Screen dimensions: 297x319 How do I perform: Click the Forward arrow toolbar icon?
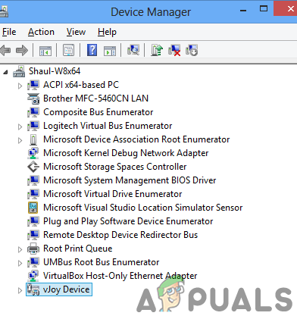(x=22, y=50)
